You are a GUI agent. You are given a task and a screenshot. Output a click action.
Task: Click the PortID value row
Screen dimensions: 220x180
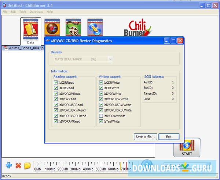(x=159, y=82)
